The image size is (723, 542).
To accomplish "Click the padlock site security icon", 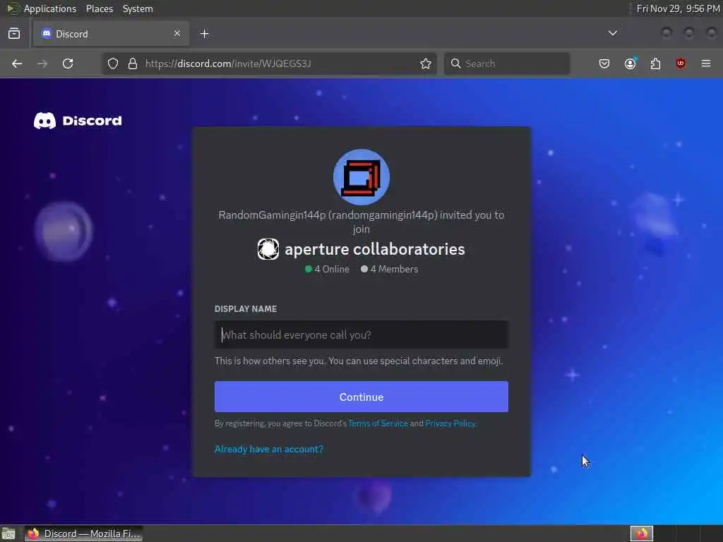I will [x=133, y=64].
